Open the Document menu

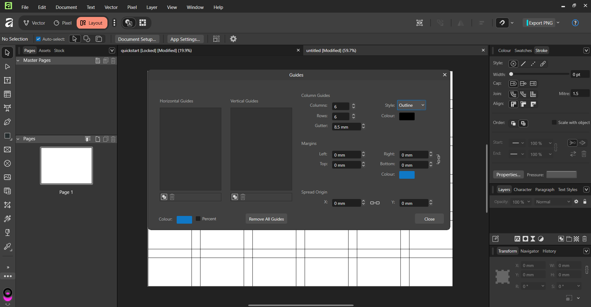(66, 7)
